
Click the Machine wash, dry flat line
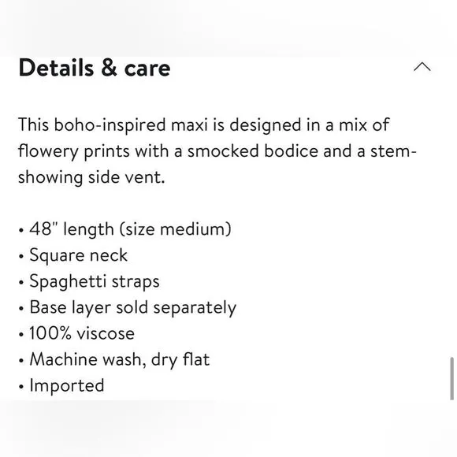[x=114, y=359]
